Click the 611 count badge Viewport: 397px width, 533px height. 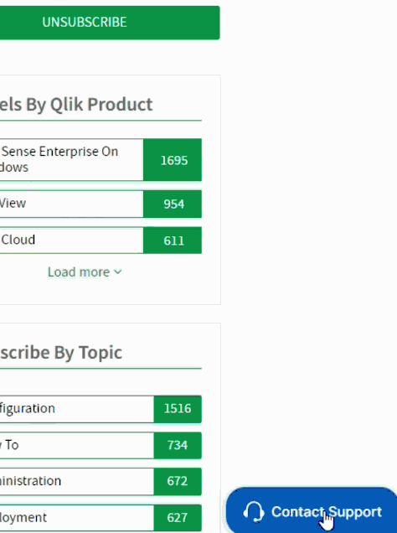click(173, 241)
